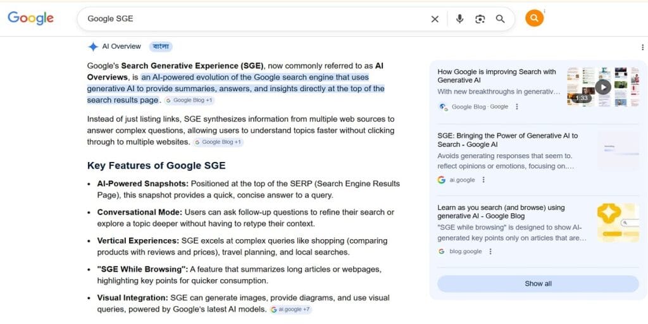
Task: Click the 'ai.google' source domain text
Action: click(462, 180)
